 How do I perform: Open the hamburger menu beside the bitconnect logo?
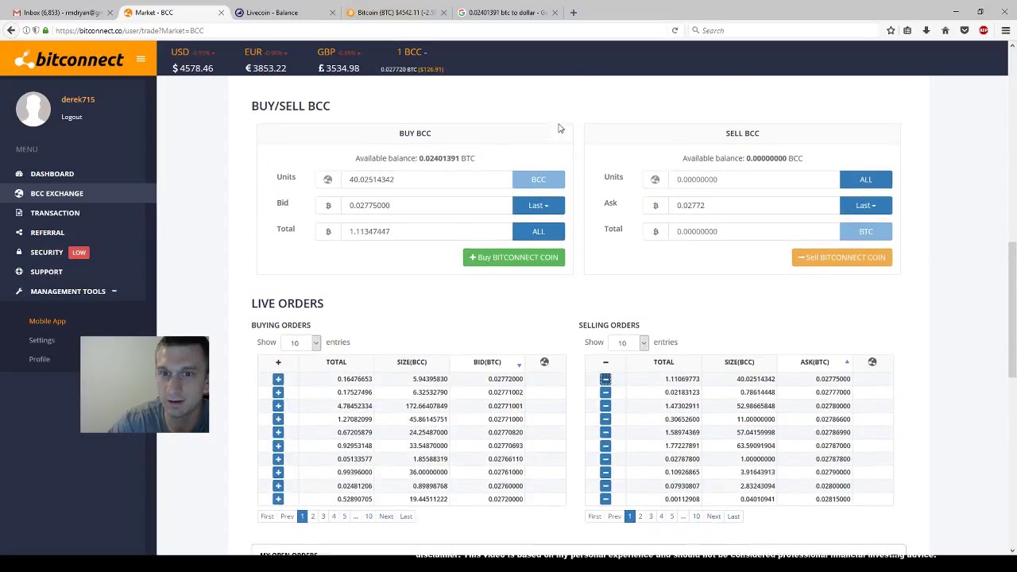141,59
